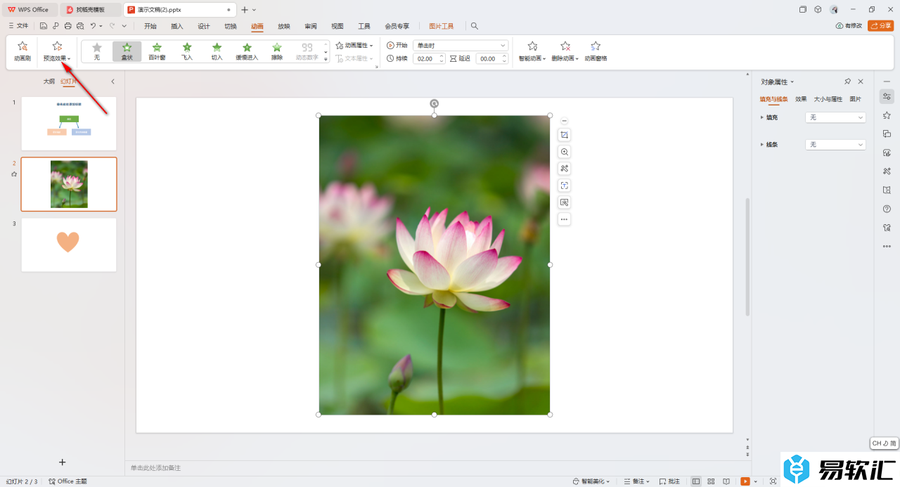Click the crop icon beside the lotus image
Viewport: 900px width, 487px height.
564,135
